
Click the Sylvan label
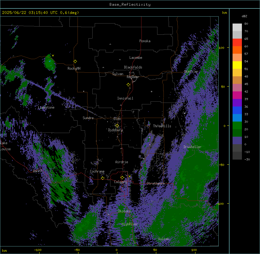(118, 74)
